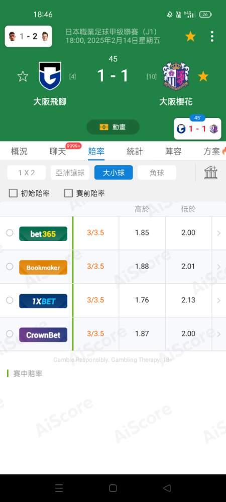Select the 1XBET radio button
The width and height of the screenshot is (226, 502).
tap(10, 300)
